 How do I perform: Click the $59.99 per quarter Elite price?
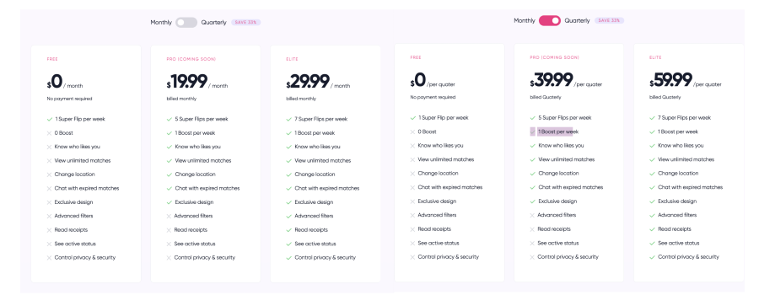point(686,80)
